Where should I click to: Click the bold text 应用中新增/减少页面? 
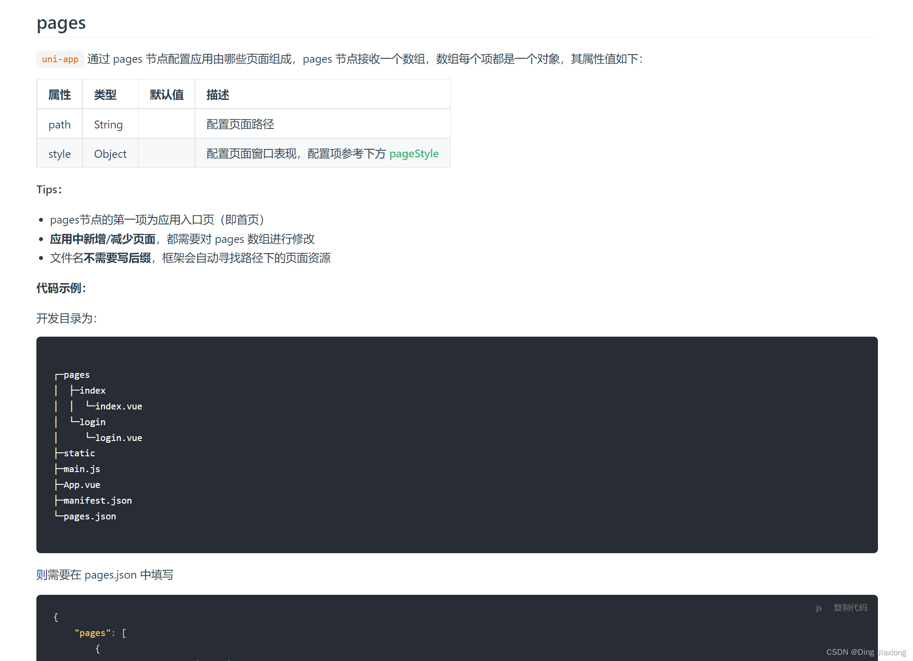point(103,239)
